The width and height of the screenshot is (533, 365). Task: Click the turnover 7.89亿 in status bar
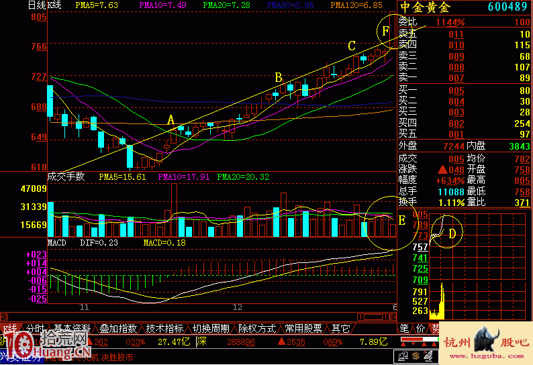[374, 342]
